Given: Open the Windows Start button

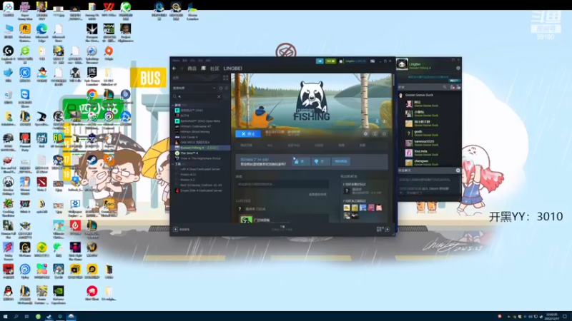Looking at the screenshot, I should click(x=5, y=317).
